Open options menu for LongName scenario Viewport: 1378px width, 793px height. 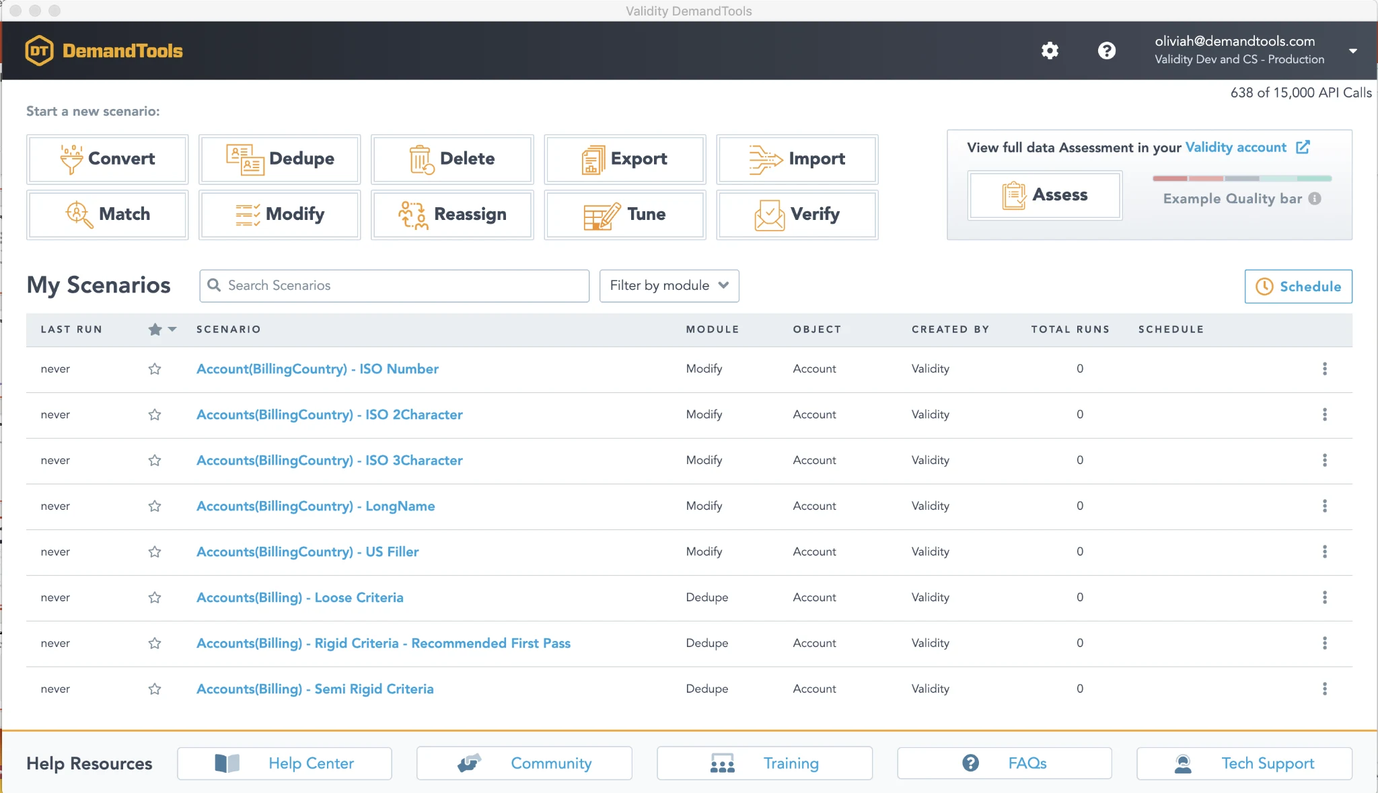click(1324, 506)
